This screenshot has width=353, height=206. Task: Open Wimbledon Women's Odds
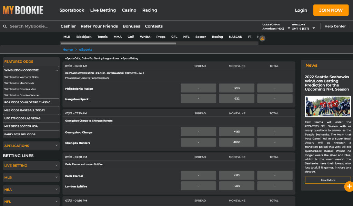coord(21,77)
